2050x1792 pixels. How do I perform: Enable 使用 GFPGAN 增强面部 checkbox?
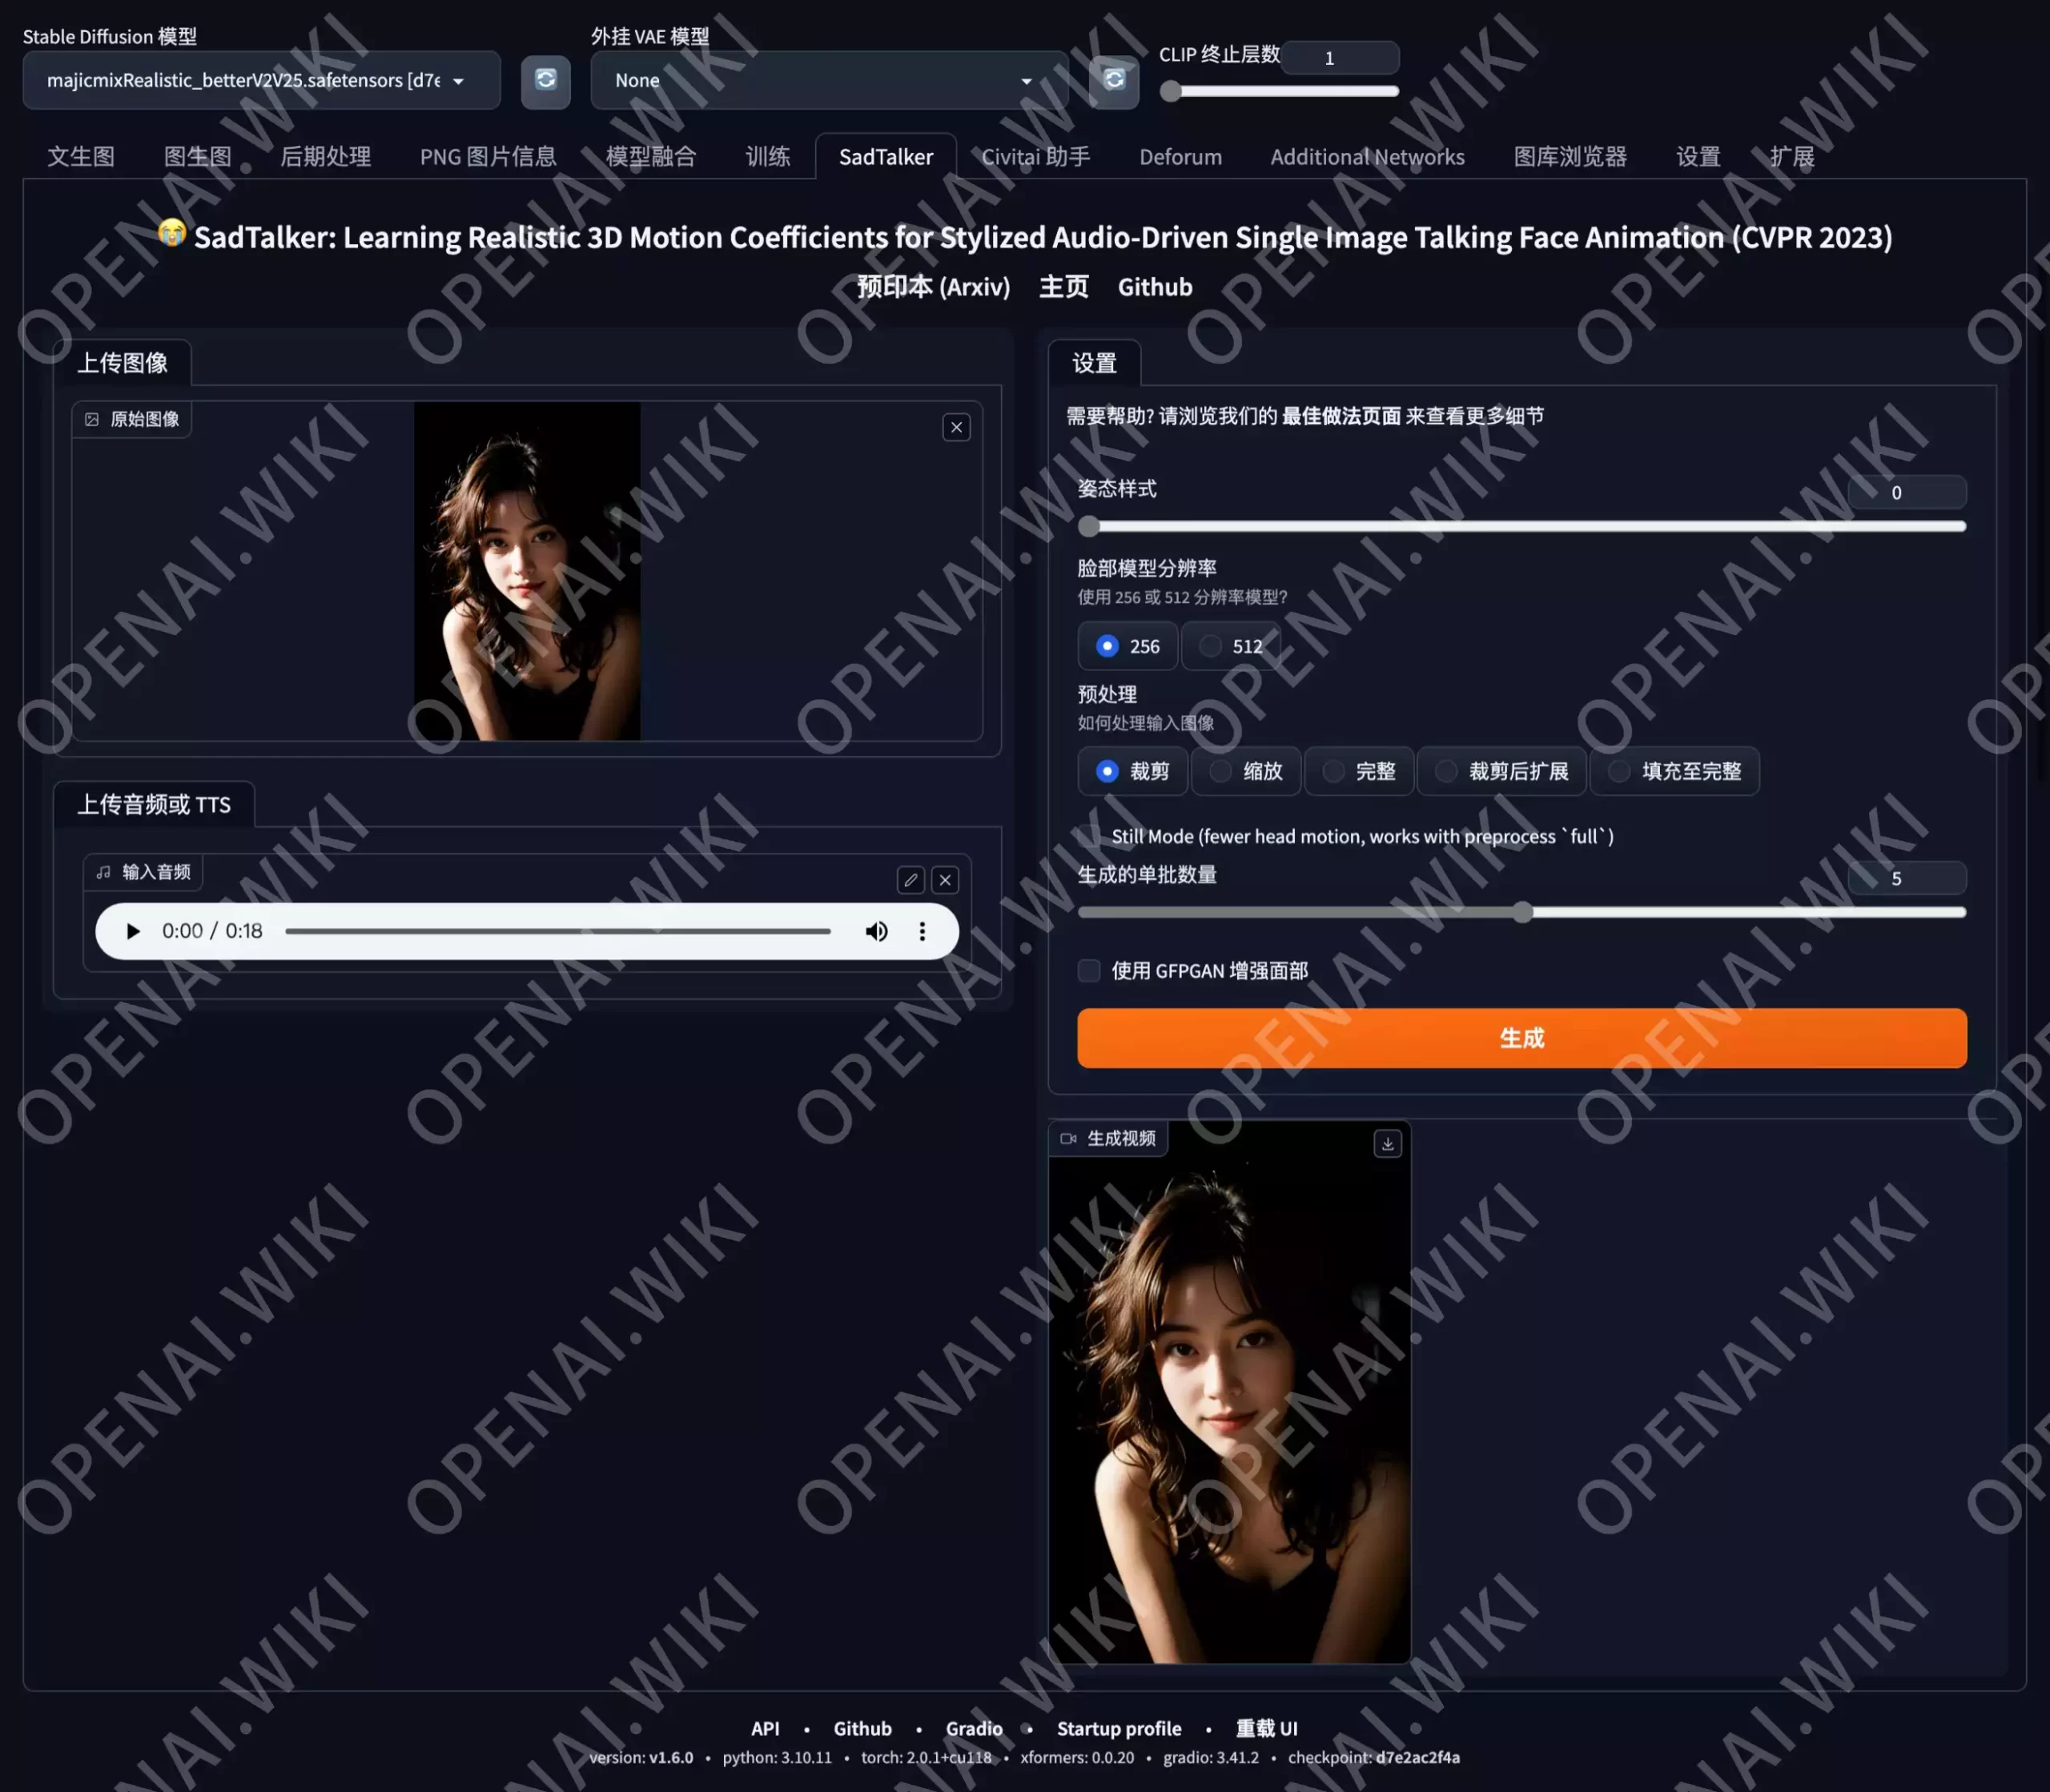tap(1089, 970)
